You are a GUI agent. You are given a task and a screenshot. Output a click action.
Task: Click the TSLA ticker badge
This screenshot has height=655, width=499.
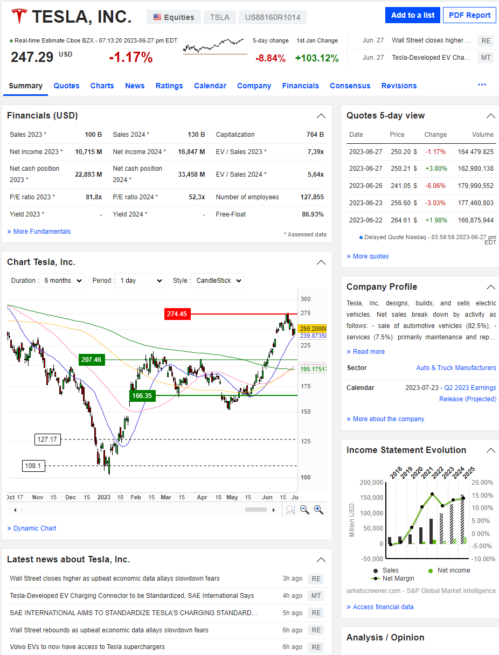click(x=220, y=17)
